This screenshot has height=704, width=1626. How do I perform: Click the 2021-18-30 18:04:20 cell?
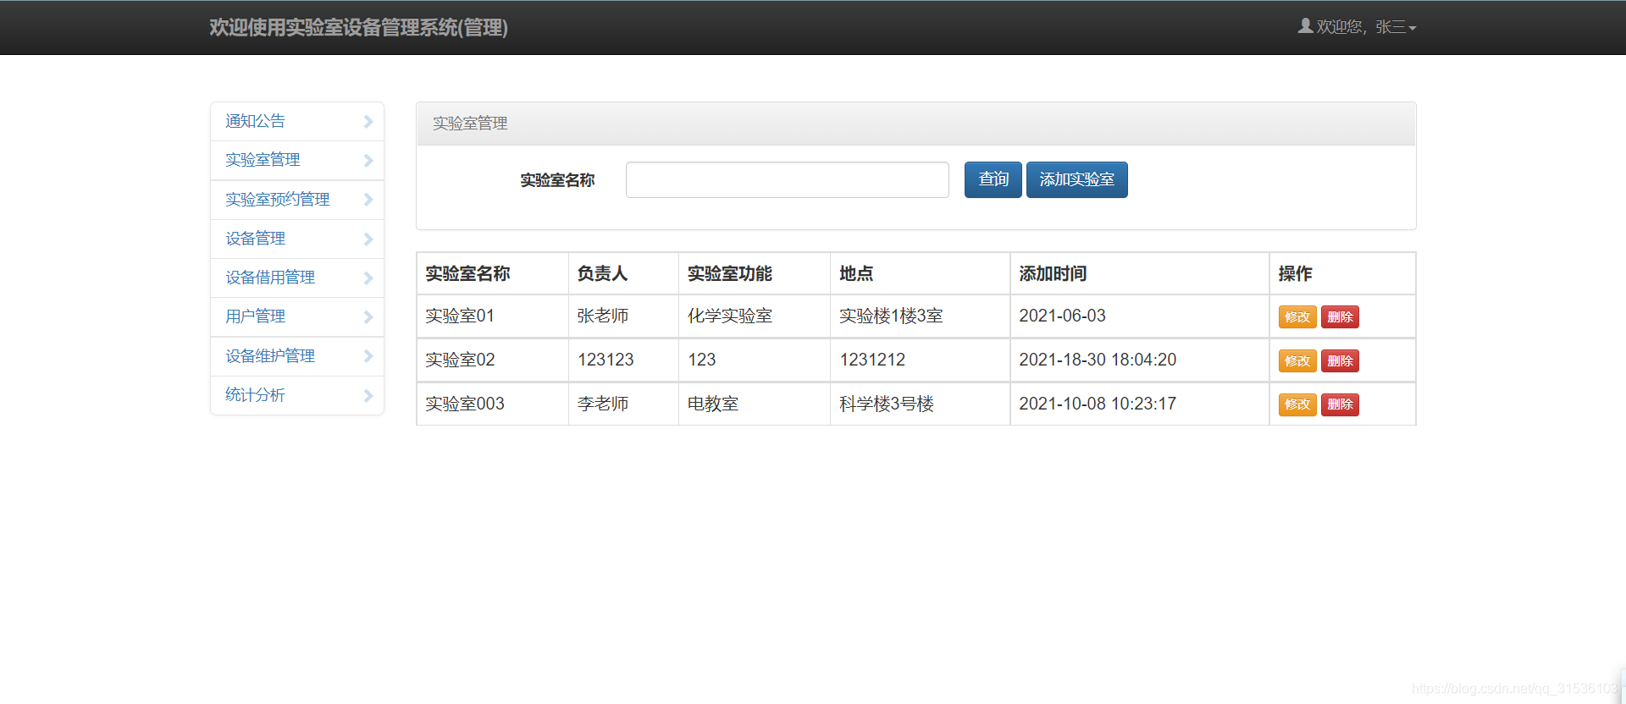click(1139, 360)
